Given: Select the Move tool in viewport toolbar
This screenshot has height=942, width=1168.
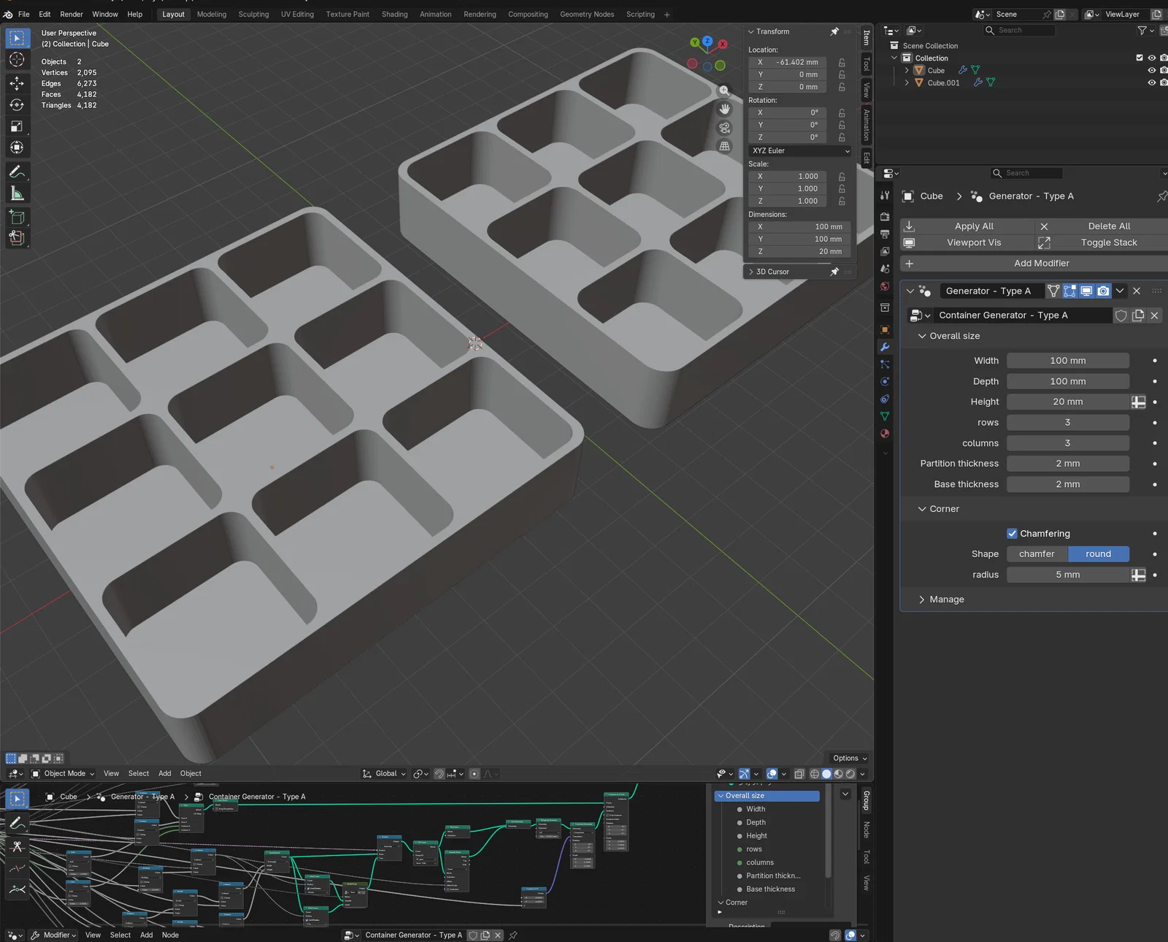Looking at the screenshot, I should 17,83.
